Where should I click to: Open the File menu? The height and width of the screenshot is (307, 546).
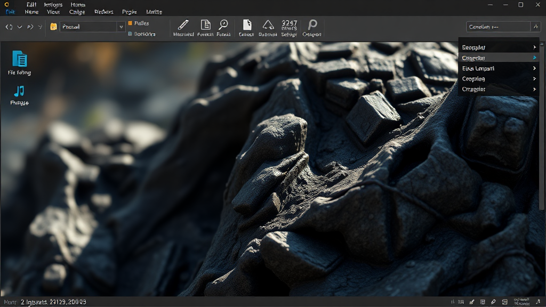[x=10, y=12]
